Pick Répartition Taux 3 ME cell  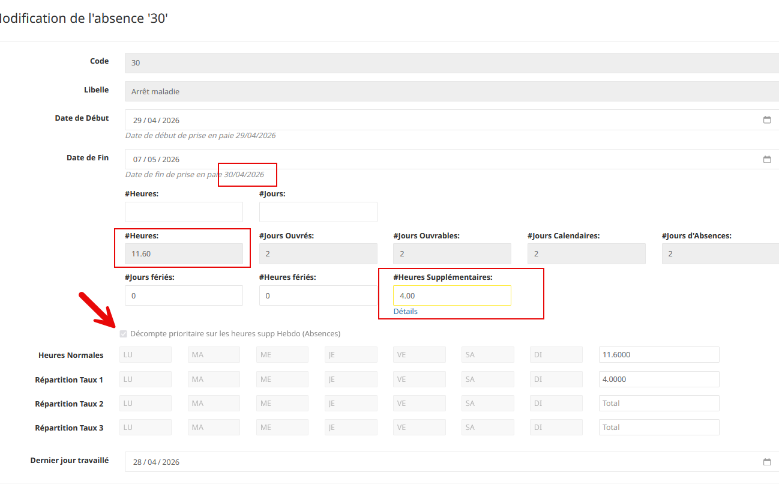coord(282,428)
